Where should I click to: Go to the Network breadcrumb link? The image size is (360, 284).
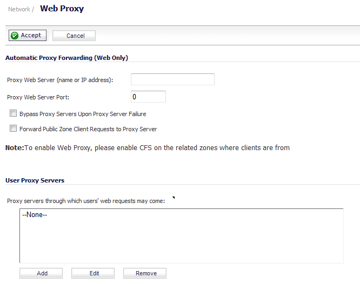coord(19,9)
